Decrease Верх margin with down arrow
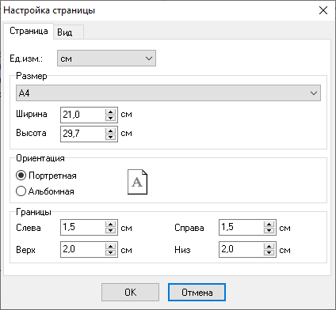 pos(110,253)
